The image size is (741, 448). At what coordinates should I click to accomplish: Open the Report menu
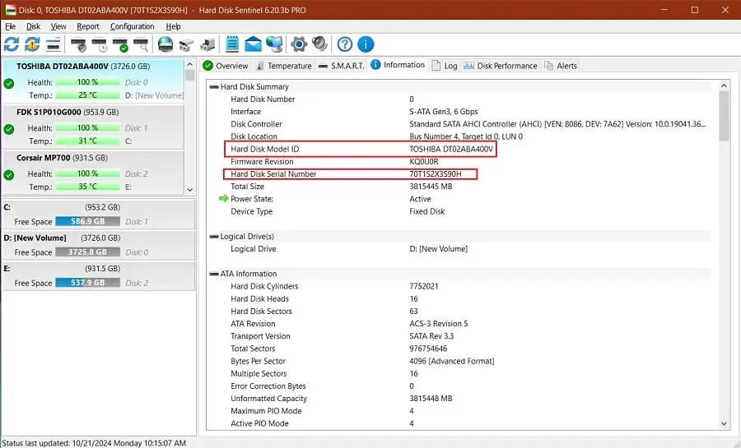(x=88, y=26)
